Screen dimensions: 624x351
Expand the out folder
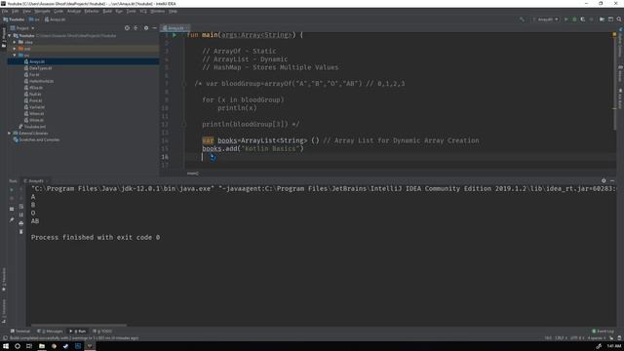tap(15, 49)
